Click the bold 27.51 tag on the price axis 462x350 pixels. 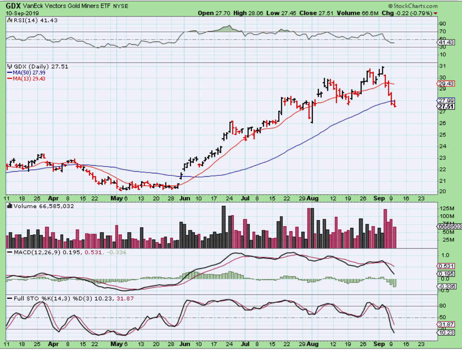(x=446, y=107)
